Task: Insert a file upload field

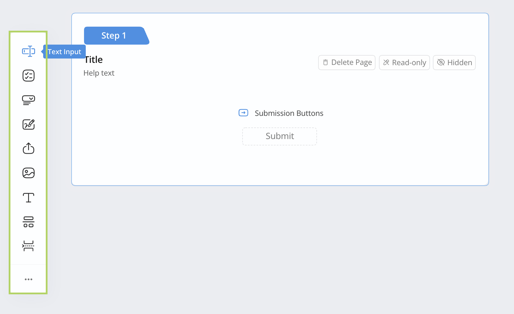Action: [x=28, y=148]
